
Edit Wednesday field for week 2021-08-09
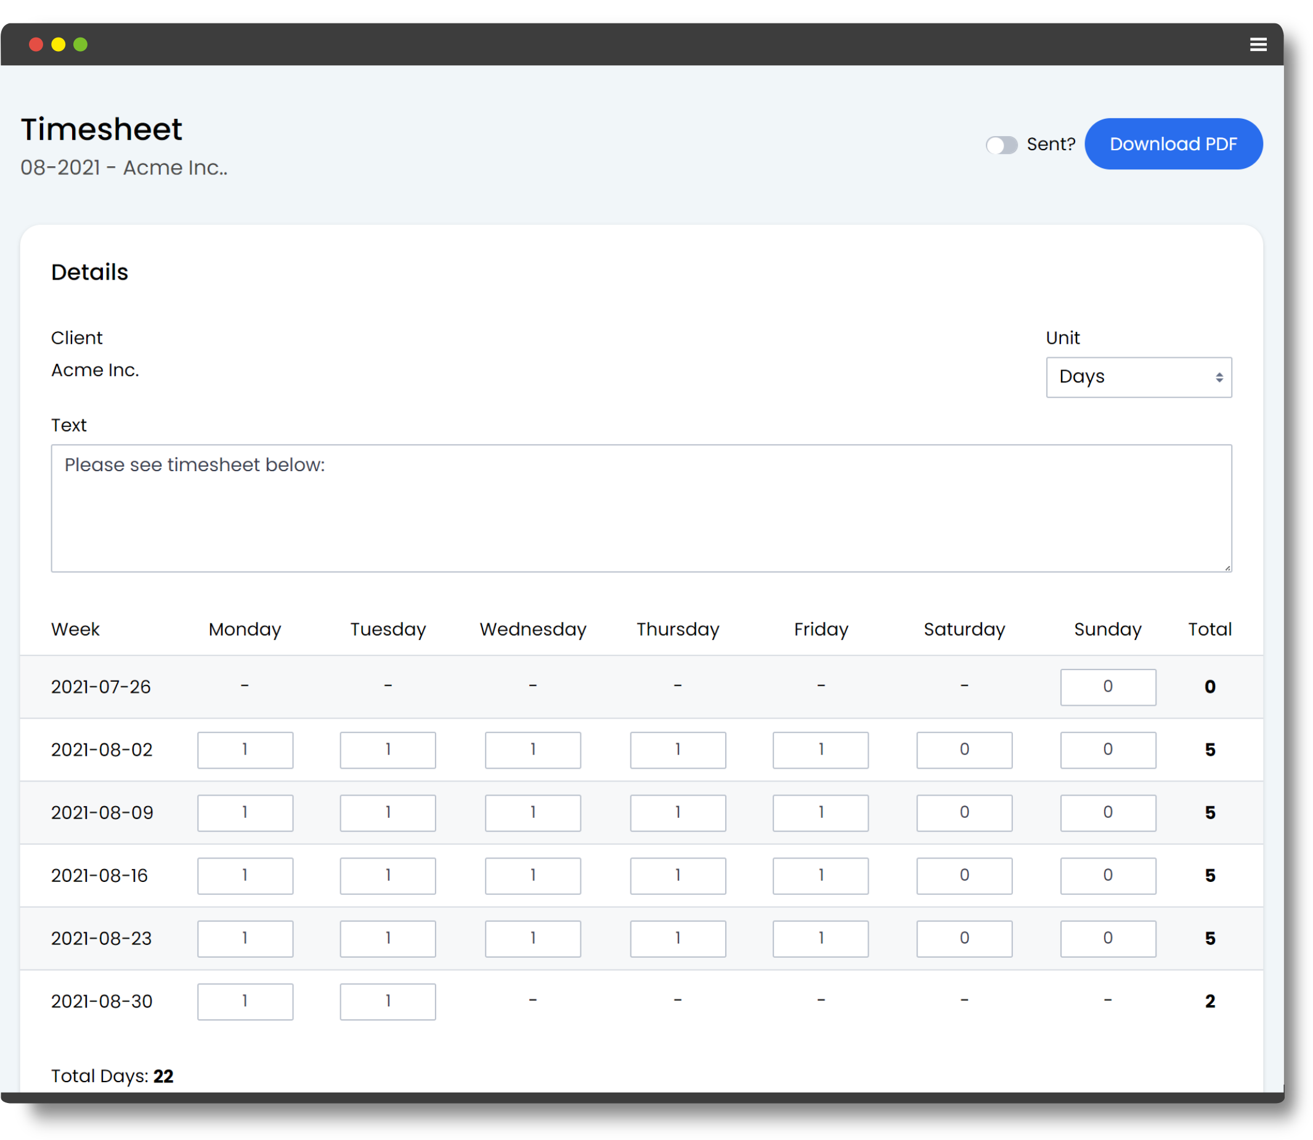click(533, 813)
